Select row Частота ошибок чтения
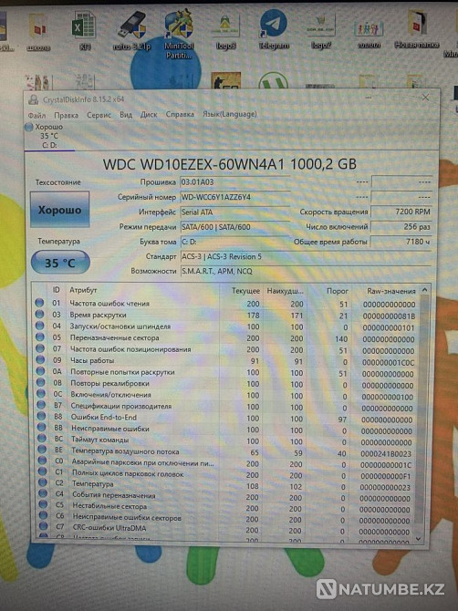The image size is (458, 611). click(226, 304)
